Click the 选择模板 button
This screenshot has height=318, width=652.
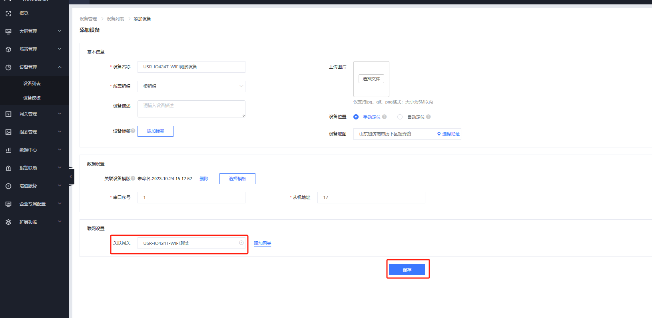pyautogui.click(x=237, y=179)
